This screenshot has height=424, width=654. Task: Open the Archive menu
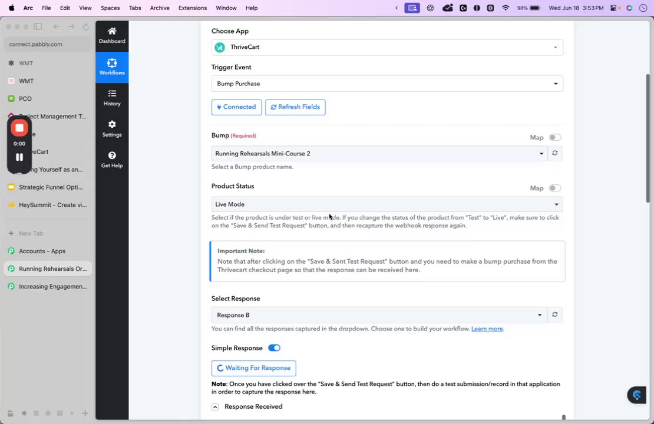point(160,8)
